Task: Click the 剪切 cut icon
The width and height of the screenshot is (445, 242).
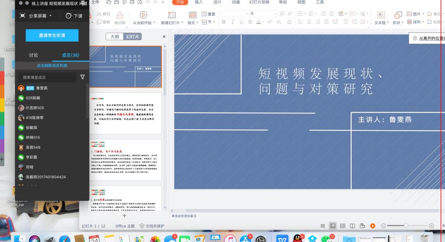Action: tap(99, 13)
